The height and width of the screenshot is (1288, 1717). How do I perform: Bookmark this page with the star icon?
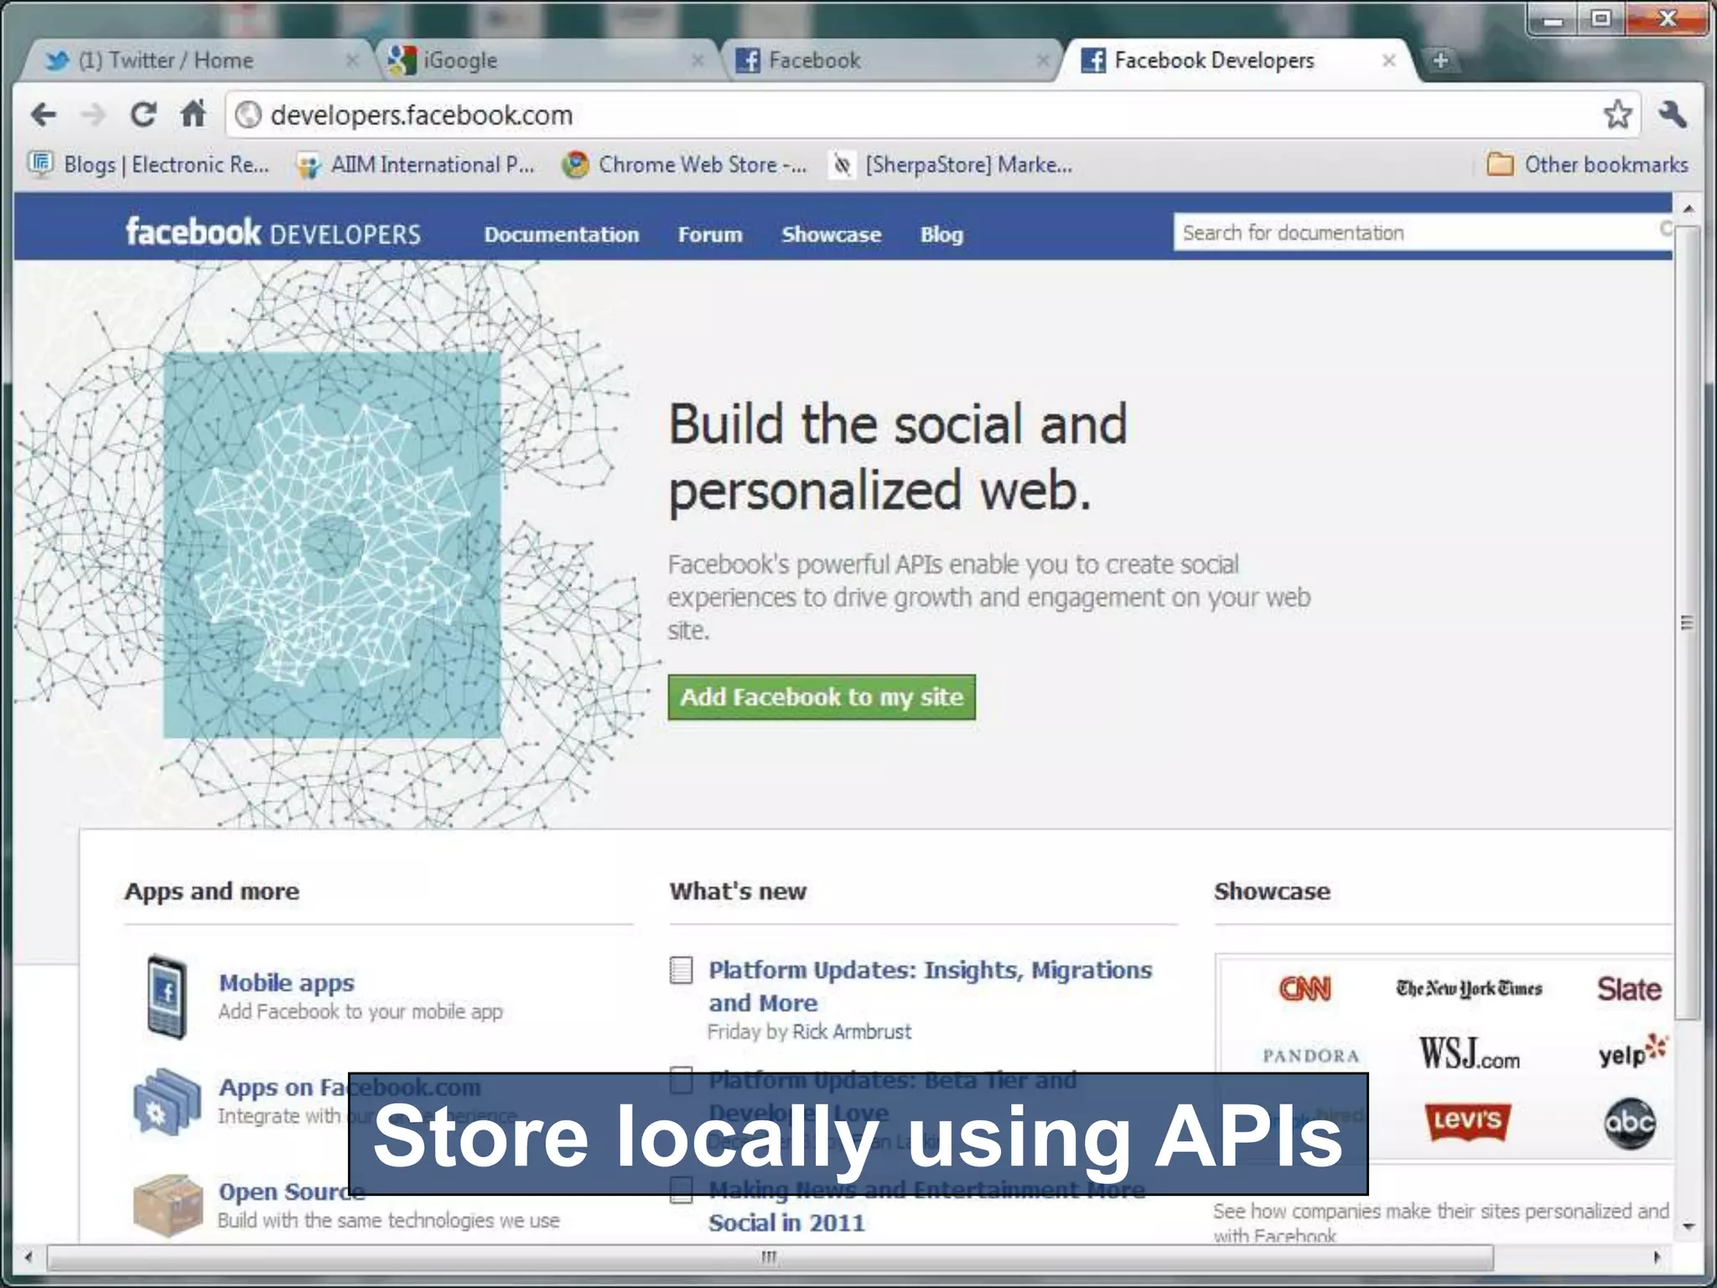point(1618,114)
